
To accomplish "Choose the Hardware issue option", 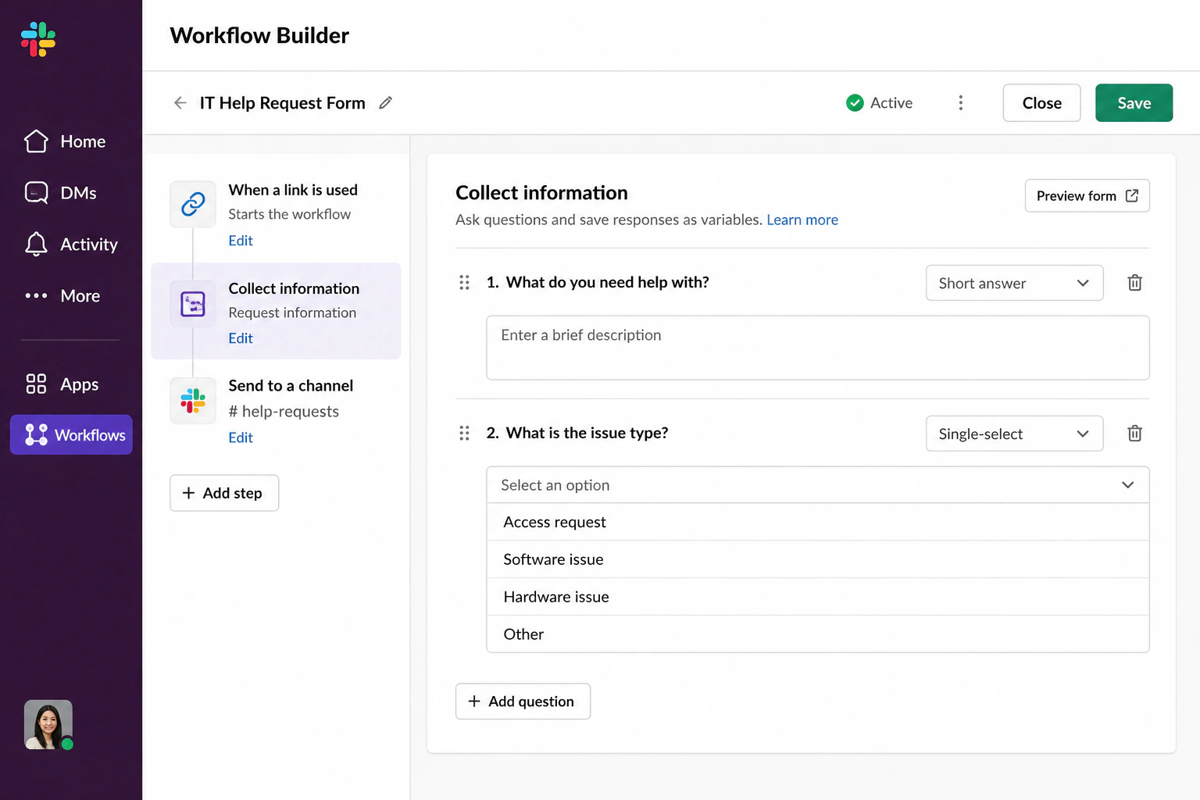I will (x=817, y=597).
